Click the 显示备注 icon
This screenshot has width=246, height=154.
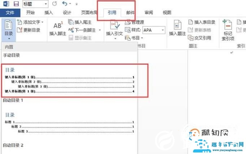(71, 38)
